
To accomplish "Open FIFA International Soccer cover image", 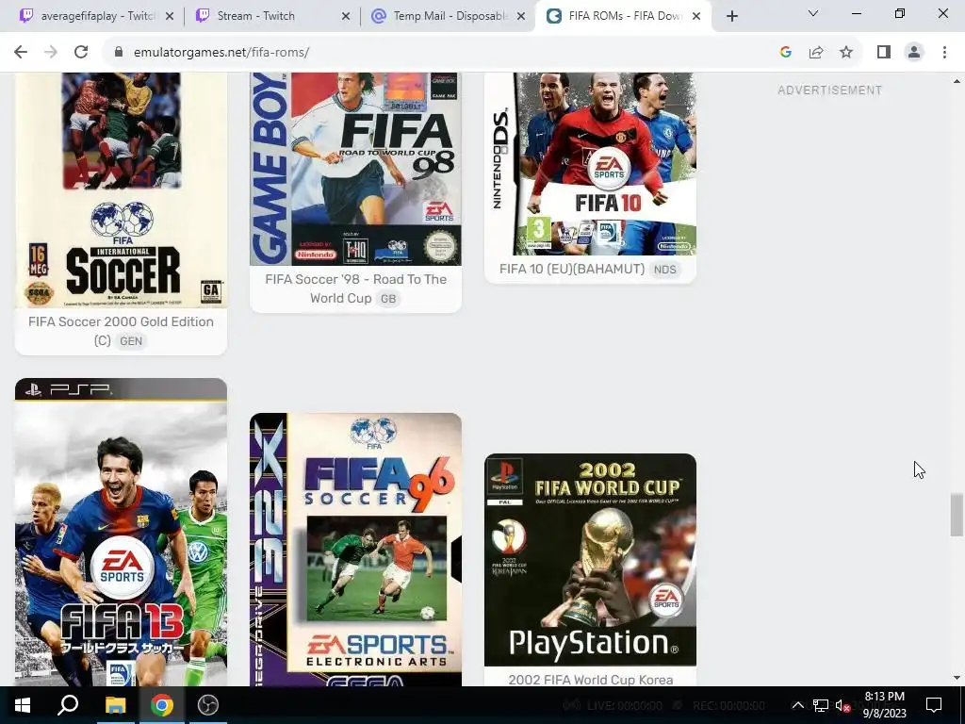I will (x=122, y=189).
